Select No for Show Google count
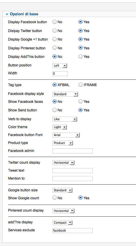This screenshot has width=136, height=246. (x=55, y=198)
